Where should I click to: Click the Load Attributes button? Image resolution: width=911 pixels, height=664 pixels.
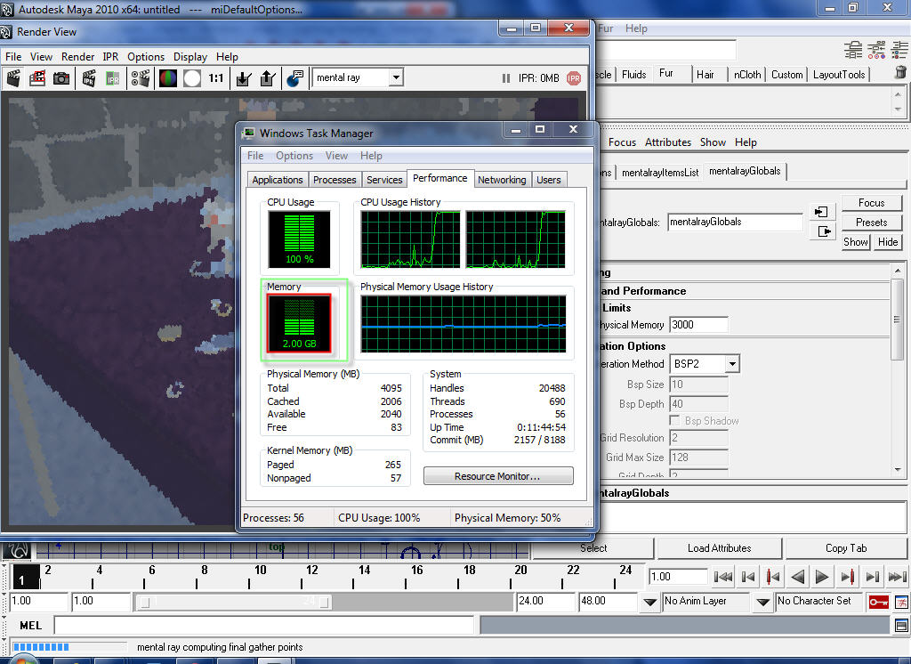point(719,548)
